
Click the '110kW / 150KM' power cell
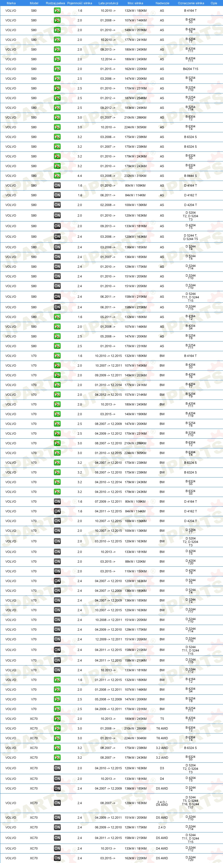pos(135,571)
